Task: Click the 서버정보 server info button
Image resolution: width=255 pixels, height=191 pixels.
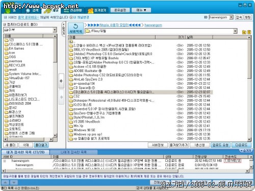Action: pos(158,145)
